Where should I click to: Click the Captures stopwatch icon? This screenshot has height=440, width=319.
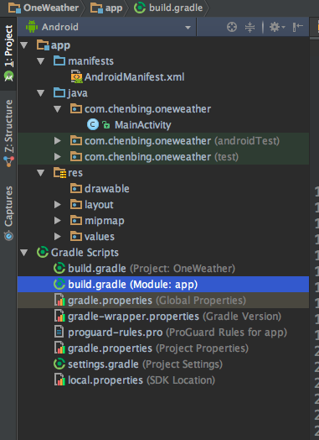click(8, 236)
